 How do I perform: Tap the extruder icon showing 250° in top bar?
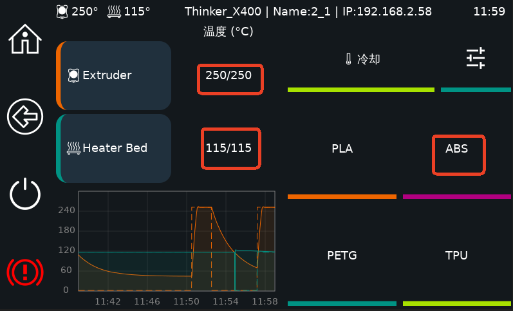62,12
